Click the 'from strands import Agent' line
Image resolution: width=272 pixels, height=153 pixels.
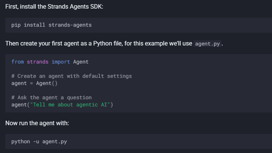coord(50,62)
